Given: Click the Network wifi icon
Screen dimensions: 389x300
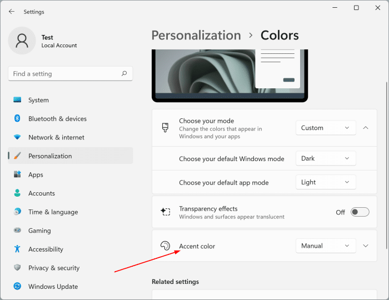Looking at the screenshot, I should click(x=17, y=137).
